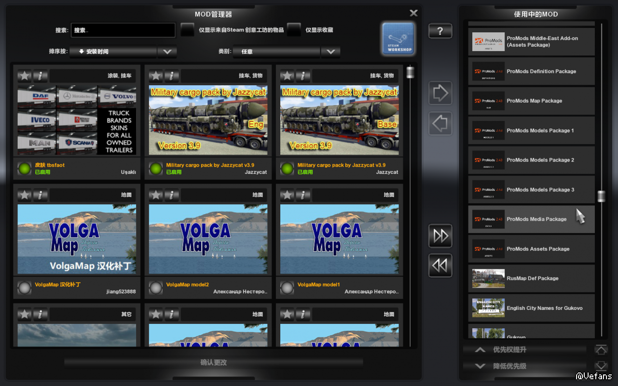Screen dimensions: 618x386
Task: Click the confirm changes button
Action: point(214,362)
